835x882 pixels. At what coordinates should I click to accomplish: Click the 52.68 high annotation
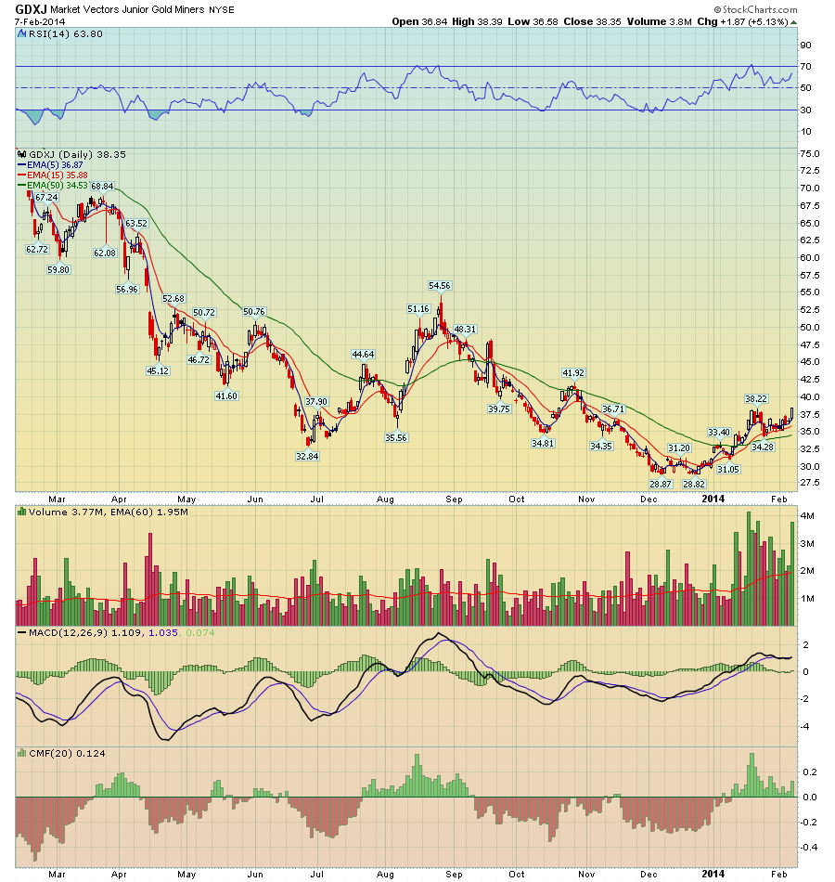tap(173, 299)
